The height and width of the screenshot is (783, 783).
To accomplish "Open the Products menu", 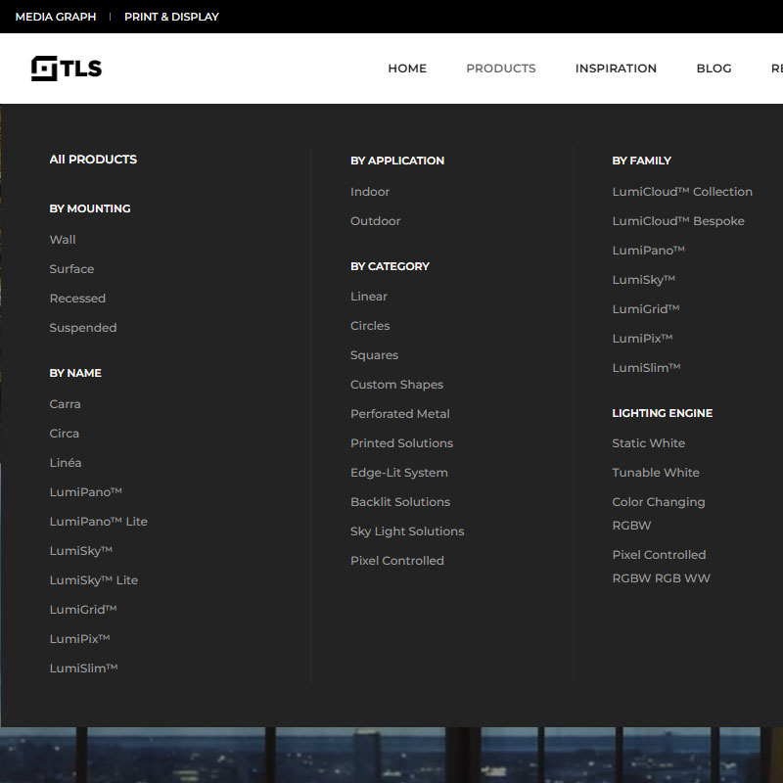I will tap(500, 69).
